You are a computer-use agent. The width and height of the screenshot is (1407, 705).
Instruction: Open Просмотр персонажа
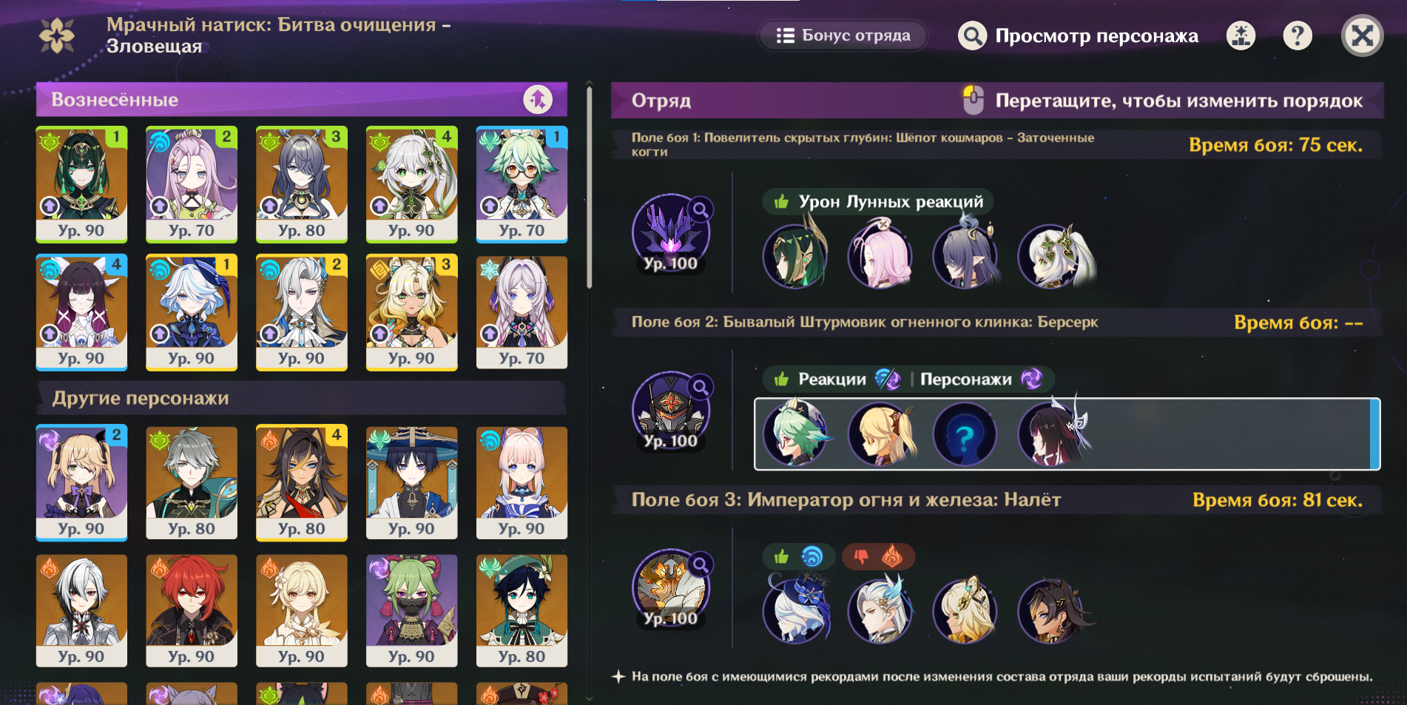tap(1078, 36)
